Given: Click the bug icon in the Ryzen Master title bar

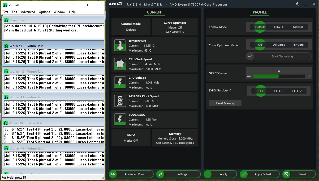Looking at the screenshot, I should click(x=297, y=4).
